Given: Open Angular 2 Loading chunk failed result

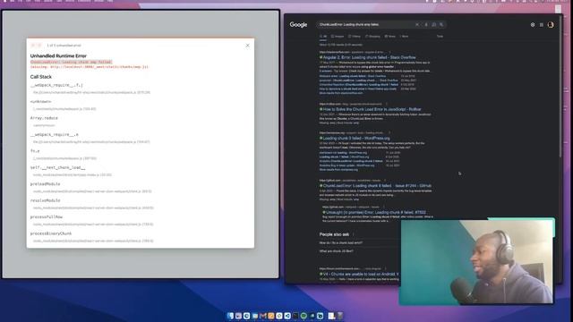Looking at the screenshot, I should pyautogui.click(x=369, y=57).
